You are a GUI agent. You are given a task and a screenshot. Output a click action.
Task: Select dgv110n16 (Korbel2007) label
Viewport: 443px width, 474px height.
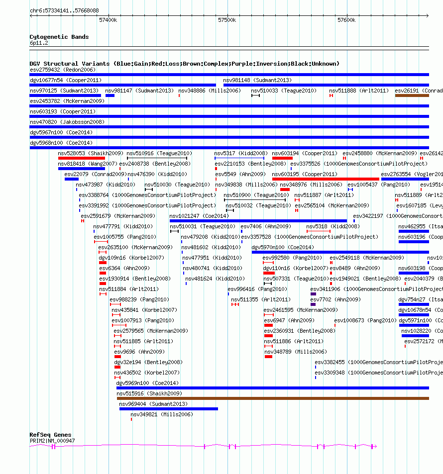(x=296, y=268)
